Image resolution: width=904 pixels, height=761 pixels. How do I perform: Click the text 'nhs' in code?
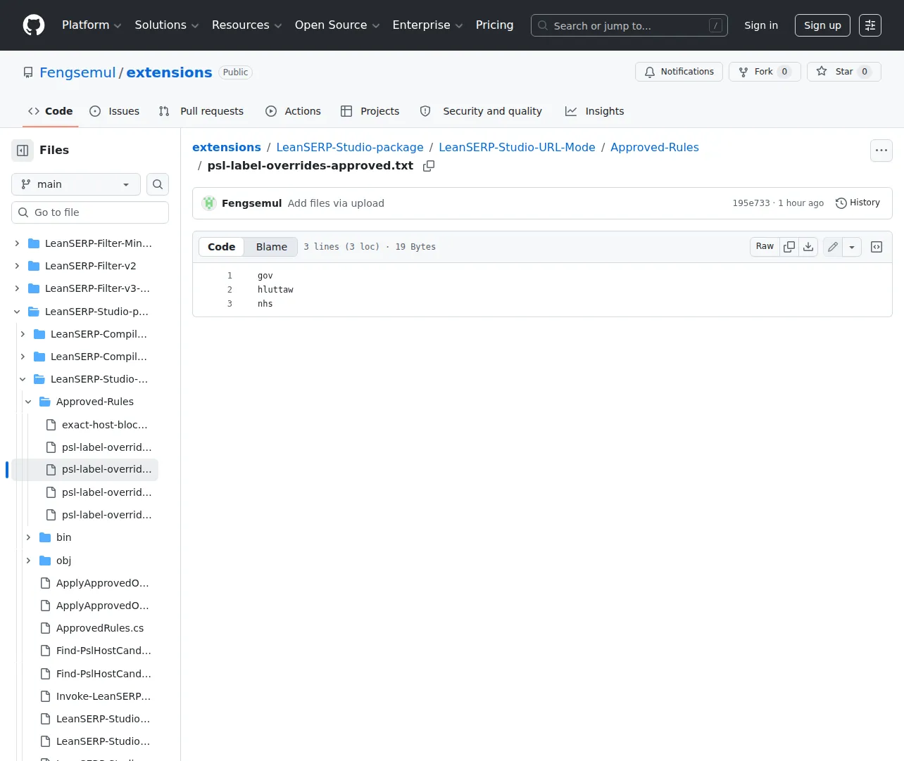pos(265,304)
